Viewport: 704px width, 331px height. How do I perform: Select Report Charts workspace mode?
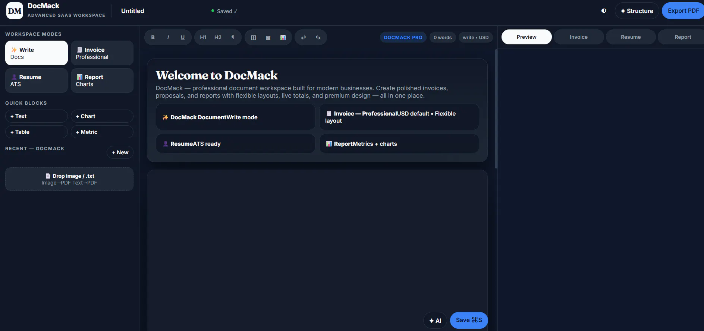[102, 81]
